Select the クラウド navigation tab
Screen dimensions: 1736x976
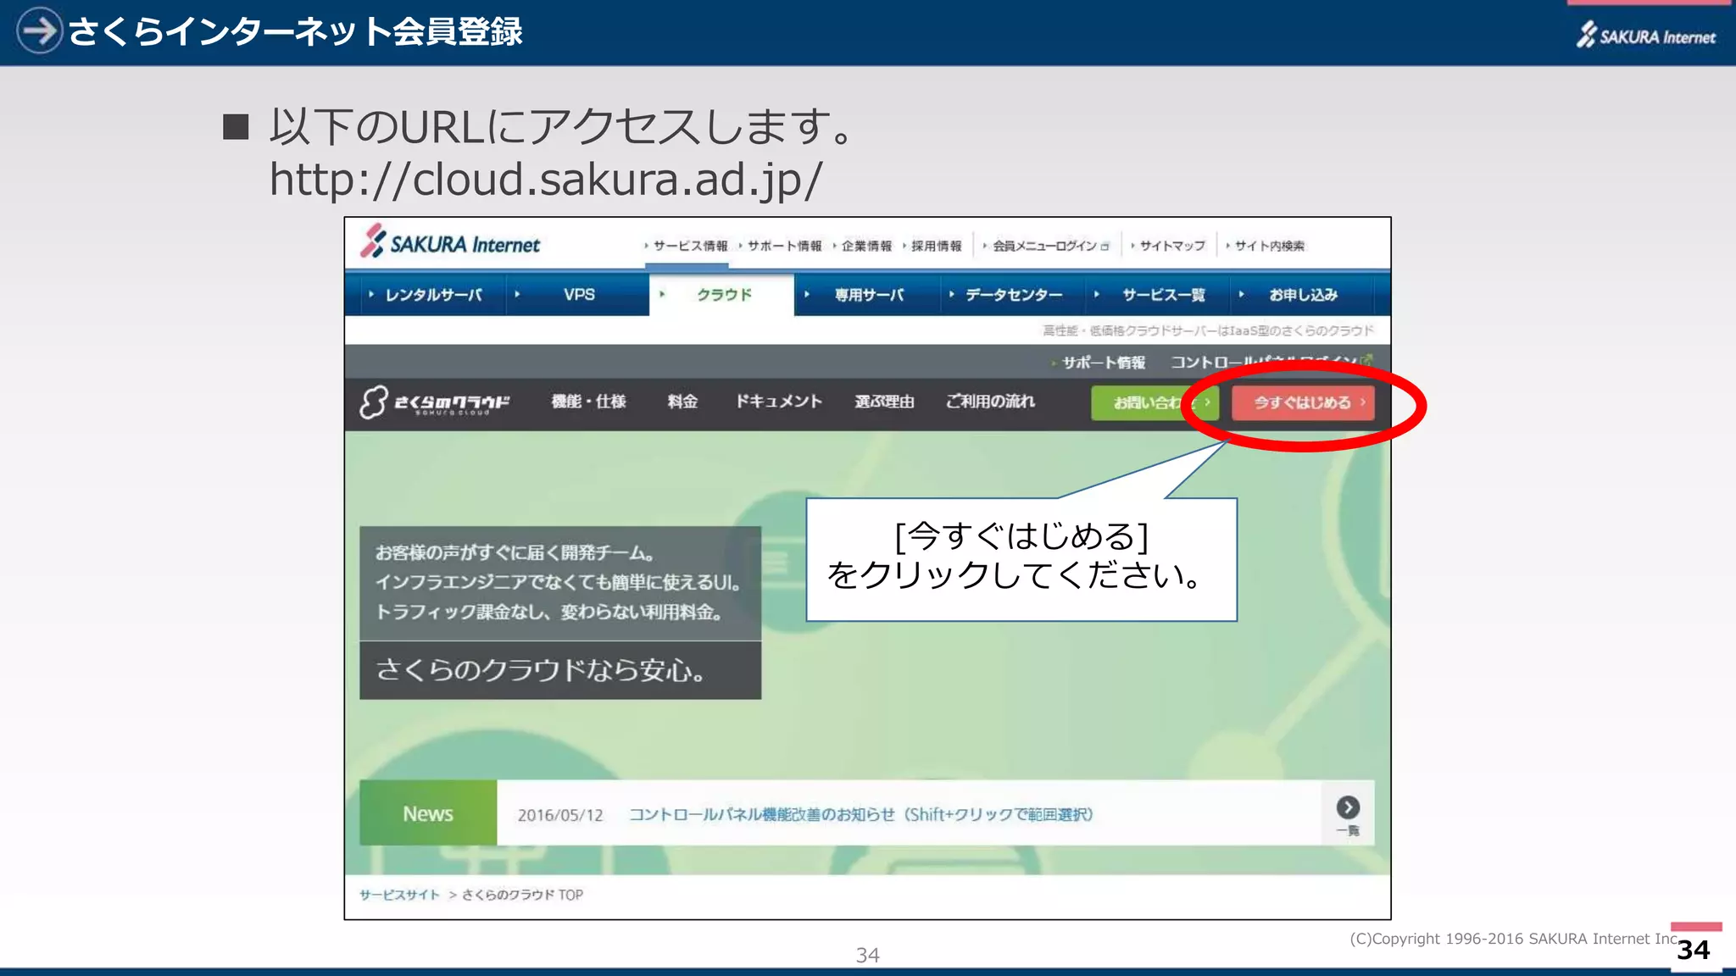723,295
